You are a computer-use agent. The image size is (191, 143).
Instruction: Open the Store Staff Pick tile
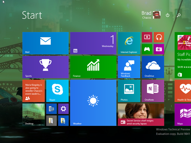coord(183,55)
